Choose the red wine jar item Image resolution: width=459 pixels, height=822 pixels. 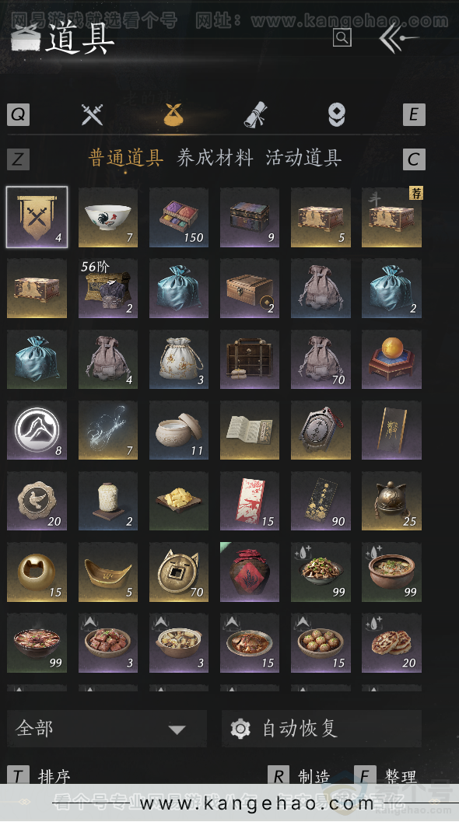coord(250,572)
